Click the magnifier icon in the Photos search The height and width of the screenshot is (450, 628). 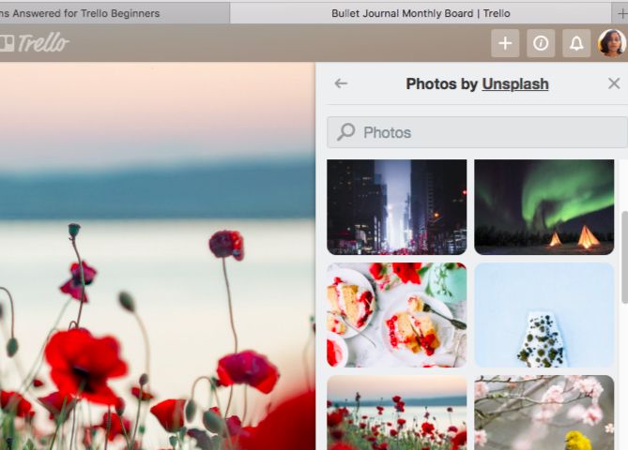[346, 132]
